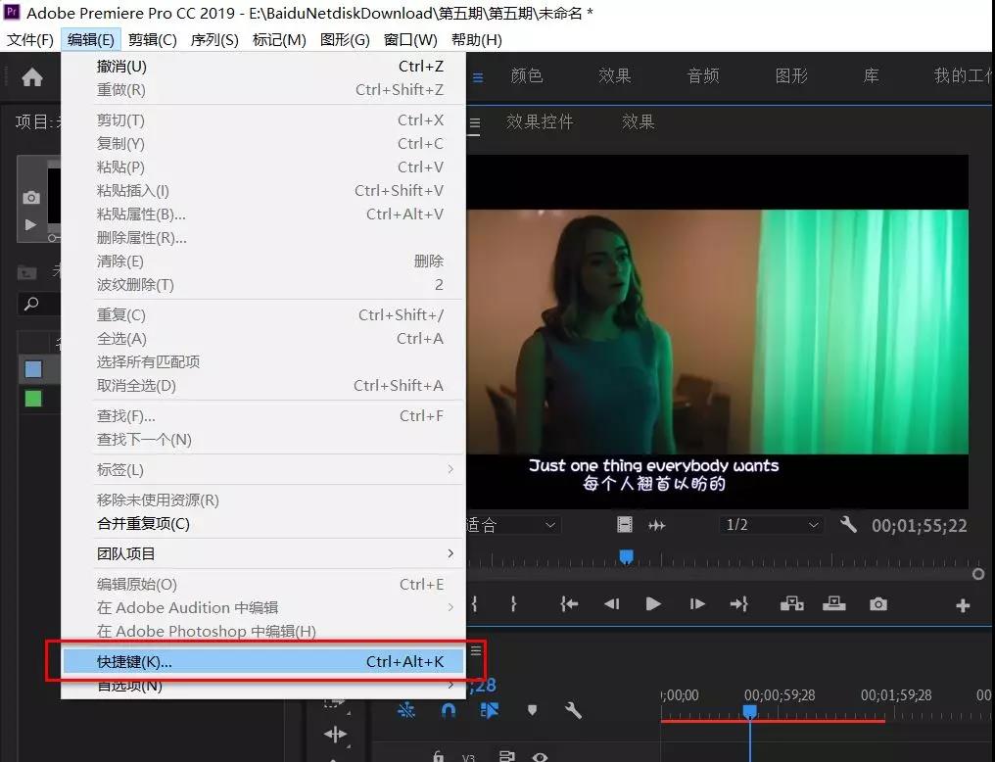
Task: Go to the Home screen icon
Action: [31, 77]
